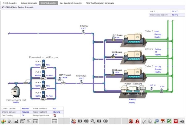The width and height of the screenshot is (186, 125).
Task: Open the pie chart icon in bottom toolbar
Action: tap(4, 121)
